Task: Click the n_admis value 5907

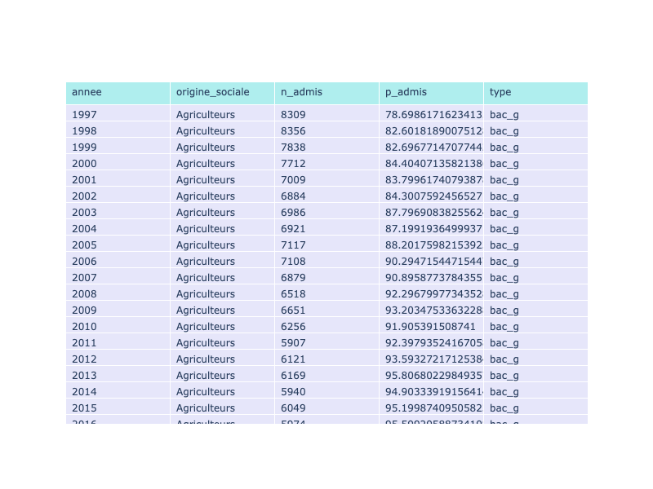Action: tap(293, 343)
